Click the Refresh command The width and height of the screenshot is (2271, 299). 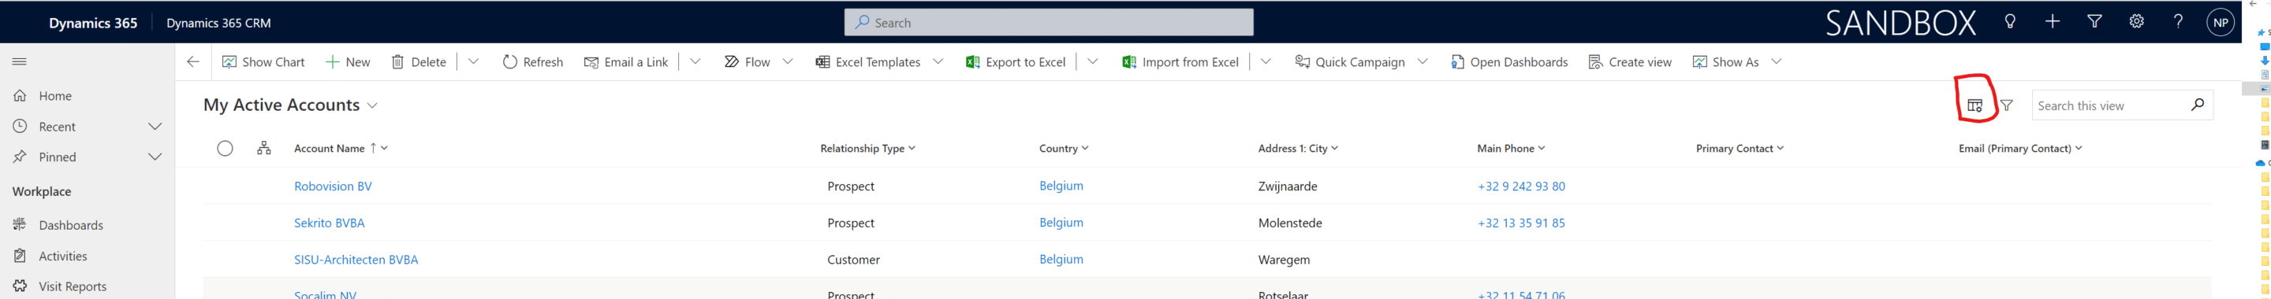pyautogui.click(x=532, y=61)
